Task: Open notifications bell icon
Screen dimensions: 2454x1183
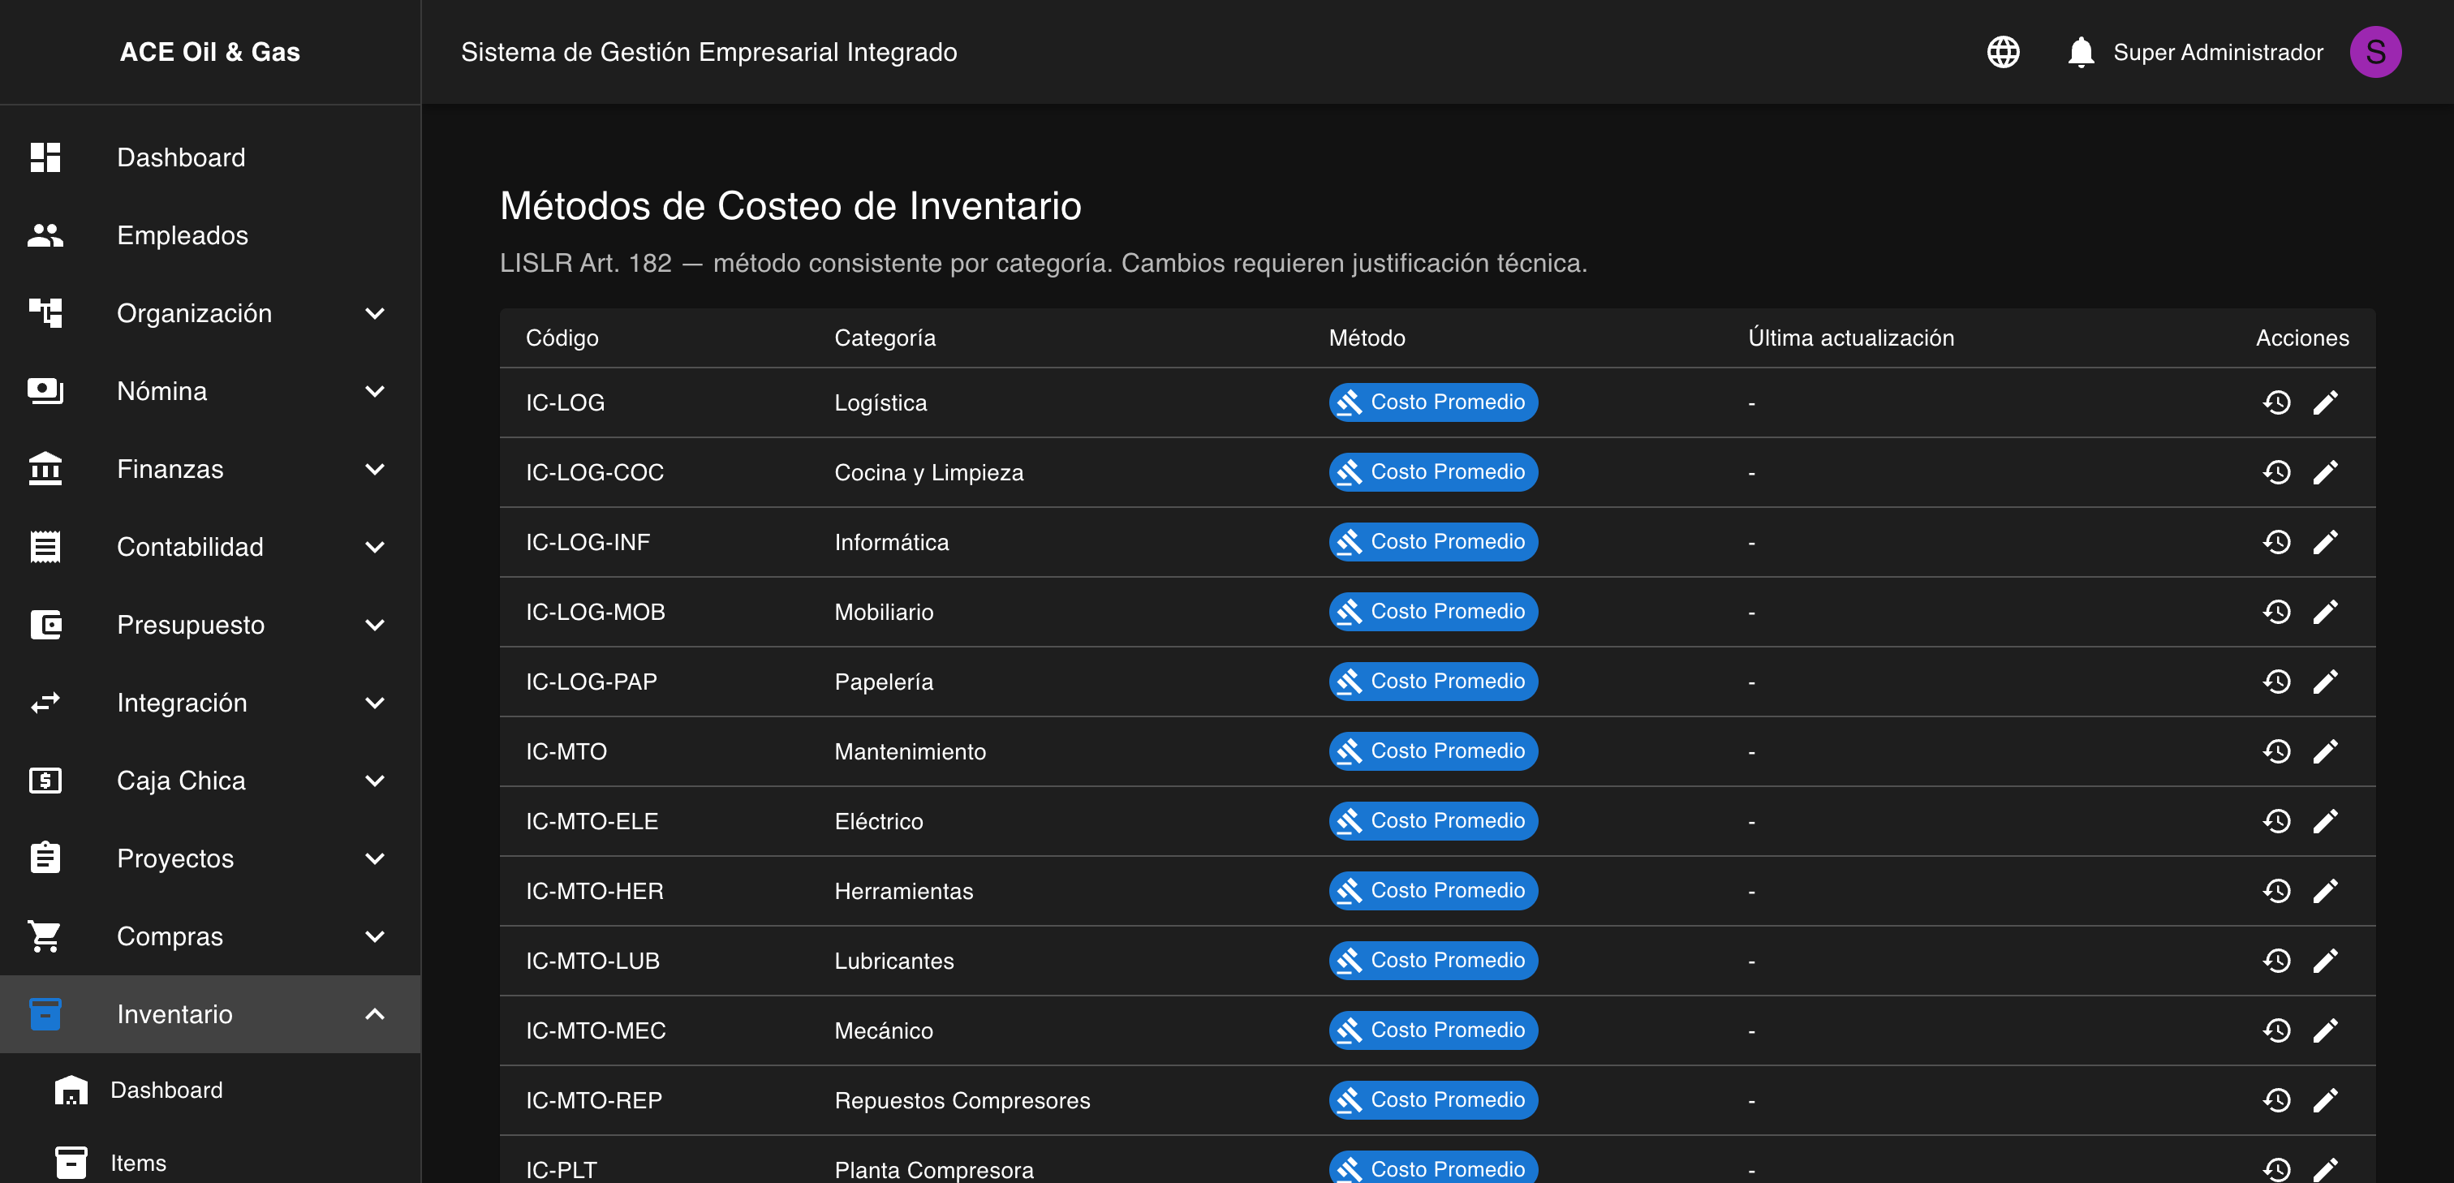Action: pos(2081,51)
